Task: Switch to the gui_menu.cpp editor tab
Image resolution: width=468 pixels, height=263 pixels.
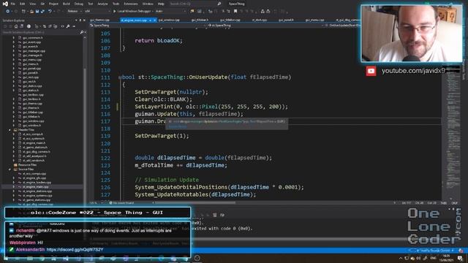Action: point(314,20)
